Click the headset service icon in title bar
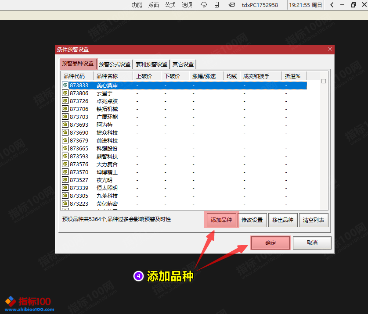This screenshot has width=368, height=314. tap(204, 5)
